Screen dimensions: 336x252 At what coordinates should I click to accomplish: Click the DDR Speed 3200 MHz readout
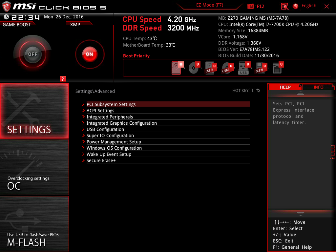[x=161, y=28]
